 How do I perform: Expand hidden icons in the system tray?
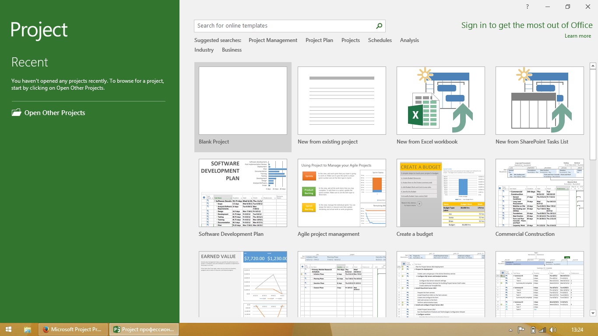click(511, 329)
